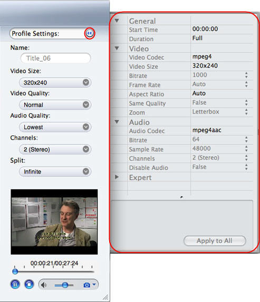This screenshot has height=302, width=260.
Task: Click the Audio Codec value mpeg4aac
Action: (207, 130)
